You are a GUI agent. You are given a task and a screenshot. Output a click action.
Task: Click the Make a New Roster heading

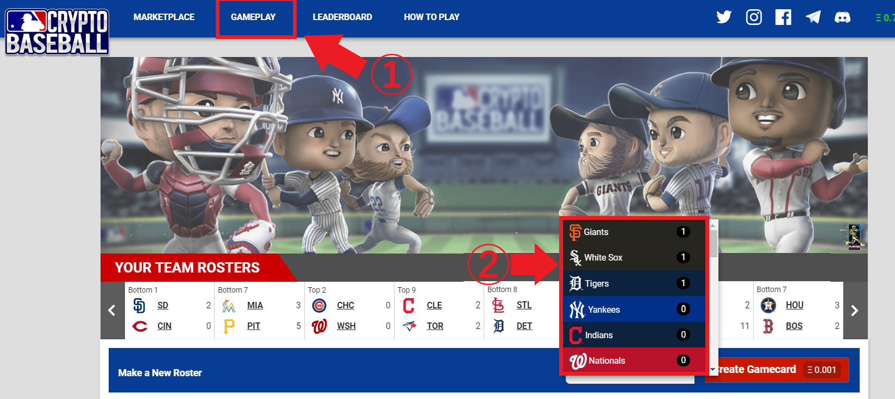[160, 373]
